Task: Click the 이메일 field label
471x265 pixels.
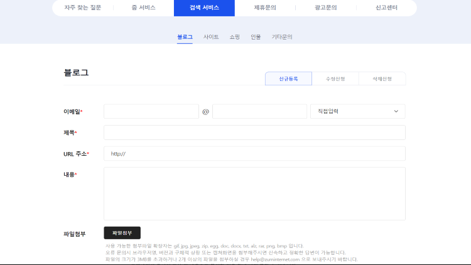Action: tap(73, 112)
